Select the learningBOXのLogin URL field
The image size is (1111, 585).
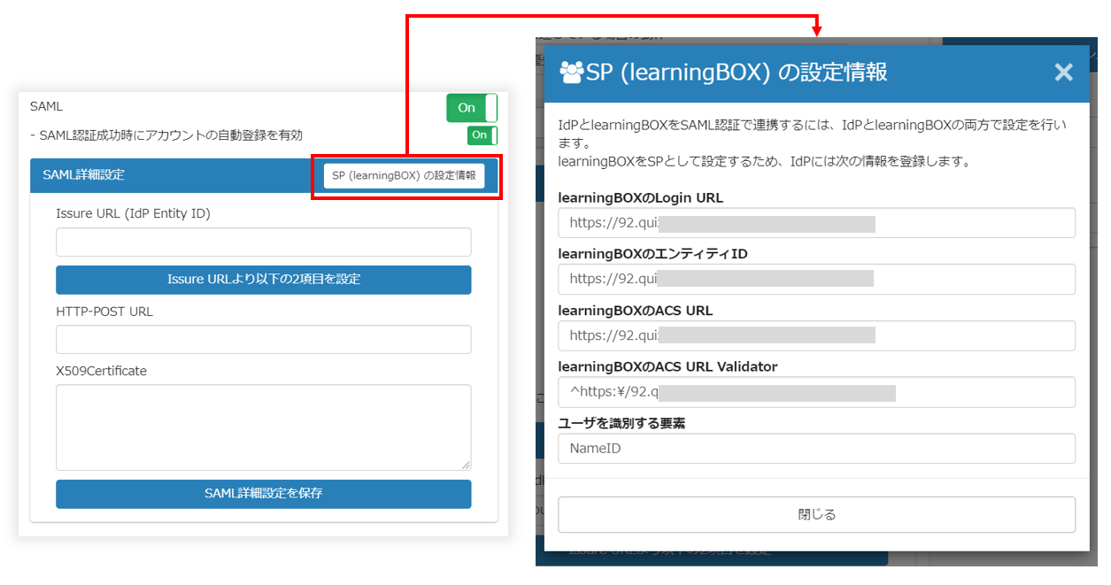(x=816, y=223)
